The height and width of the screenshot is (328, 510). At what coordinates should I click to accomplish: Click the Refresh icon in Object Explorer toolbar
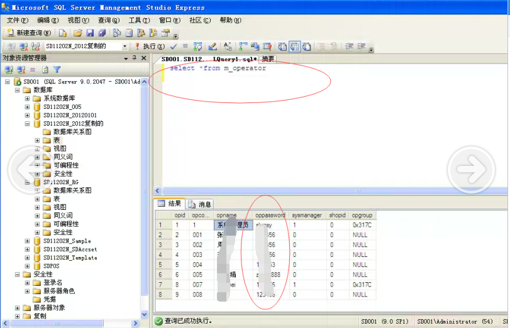coord(45,70)
